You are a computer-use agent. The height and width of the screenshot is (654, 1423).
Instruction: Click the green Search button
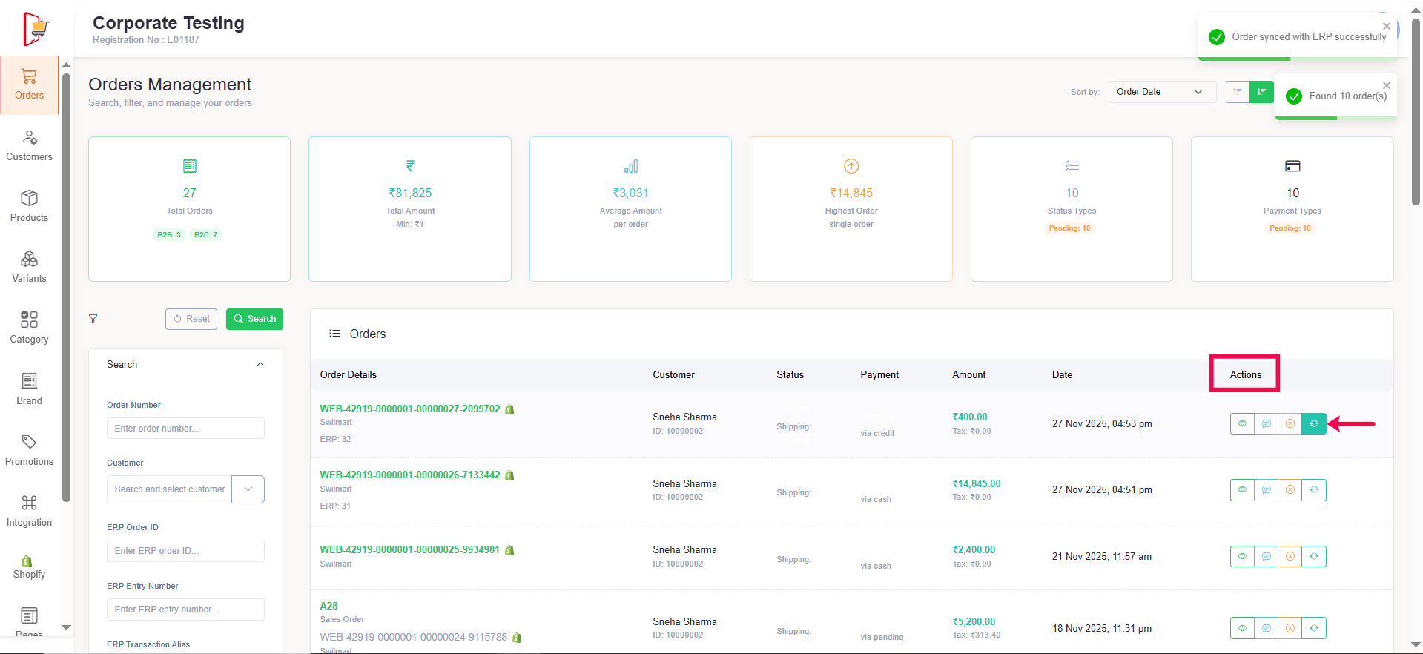(x=254, y=319)
